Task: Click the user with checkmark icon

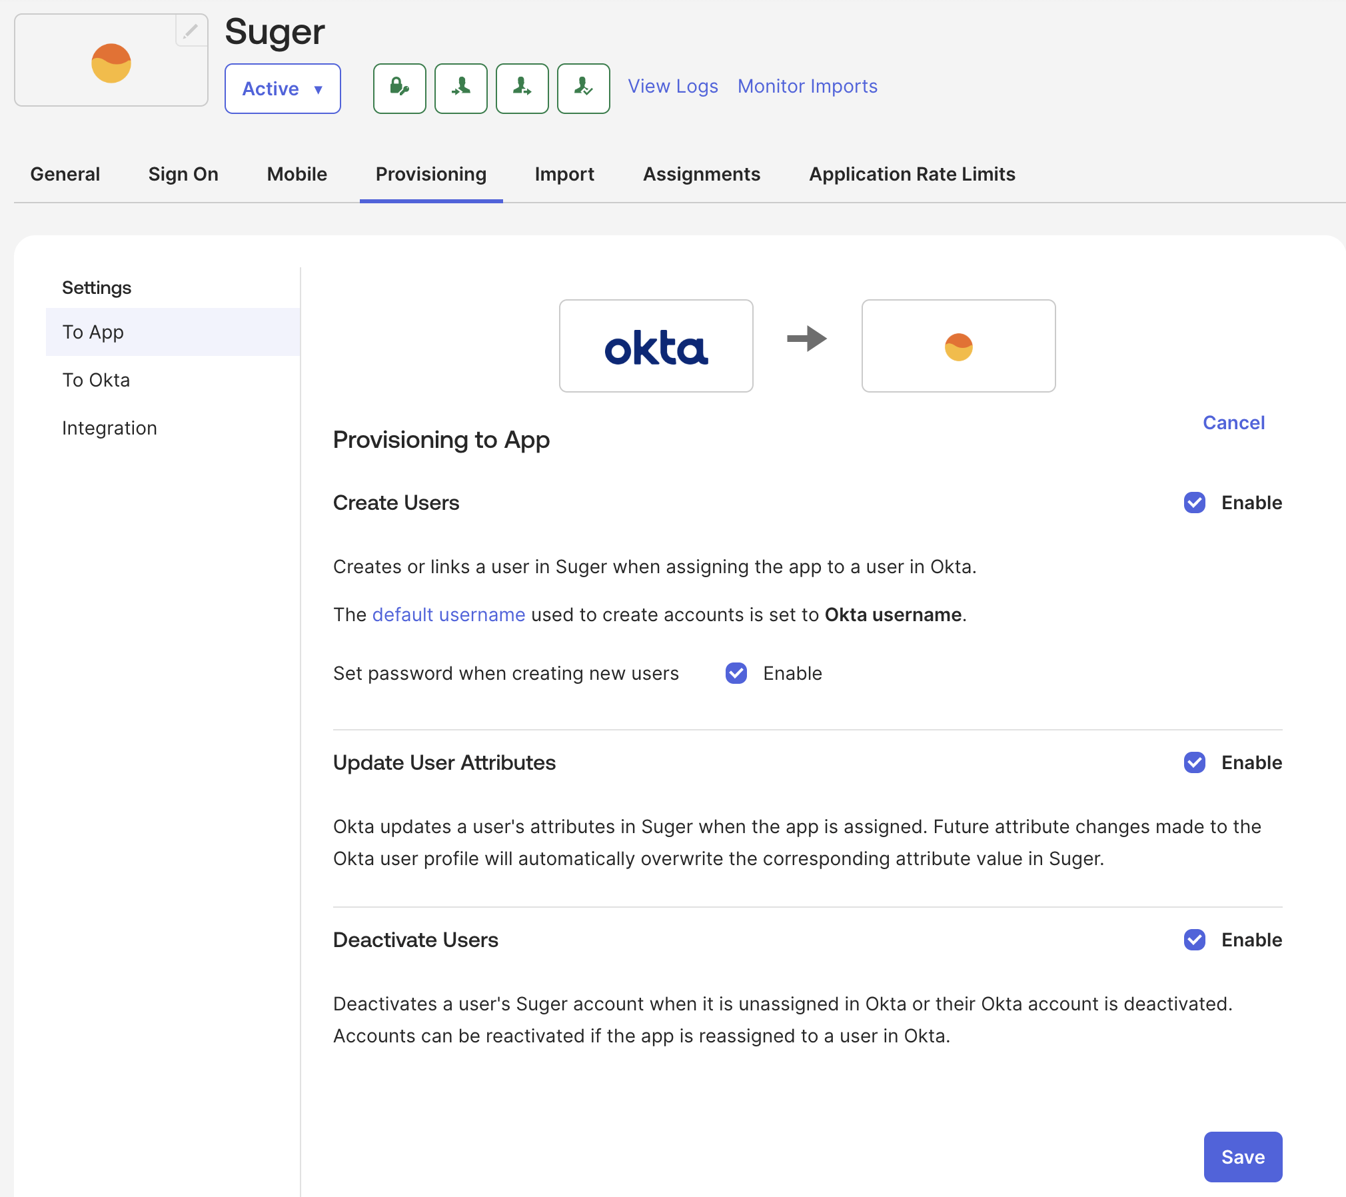Action: tap(583, 88)
